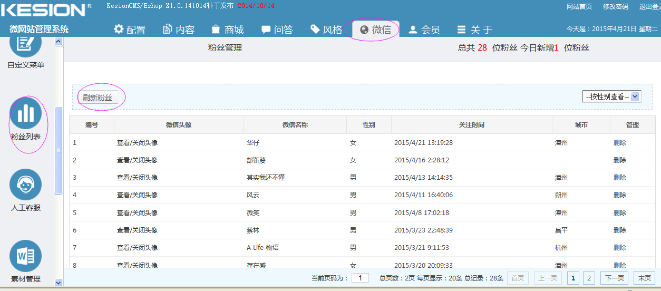Open the 内容 menu
This screenshot has height=291, width=661.
pos(179,30)
